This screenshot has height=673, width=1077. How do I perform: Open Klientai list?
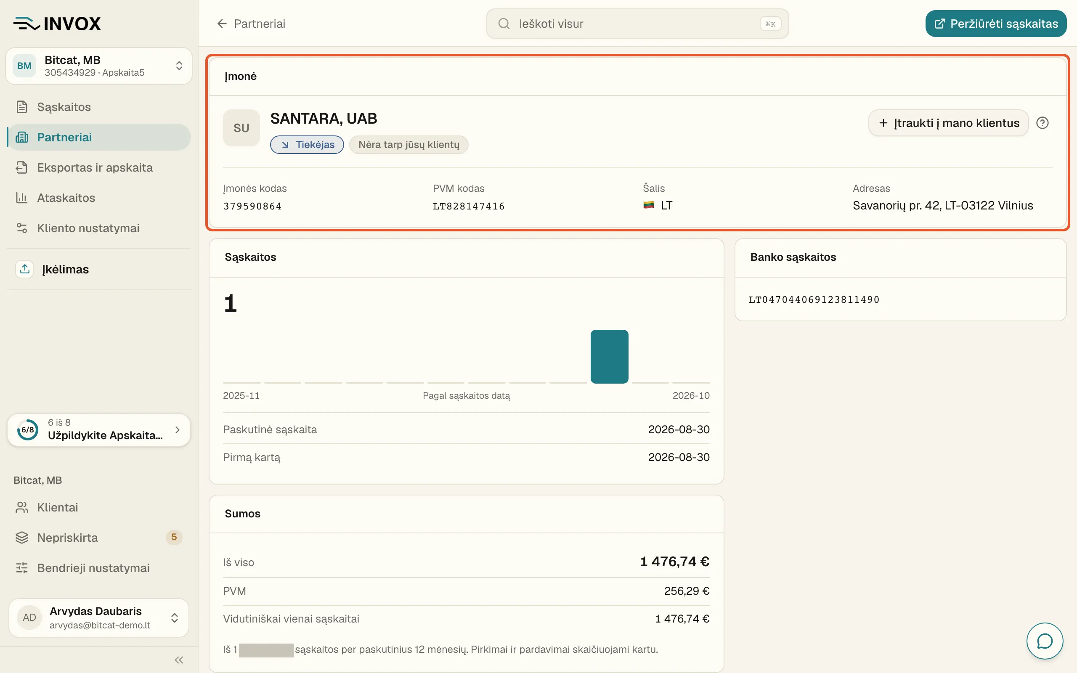pyautogui.click(x=99, y=507)
